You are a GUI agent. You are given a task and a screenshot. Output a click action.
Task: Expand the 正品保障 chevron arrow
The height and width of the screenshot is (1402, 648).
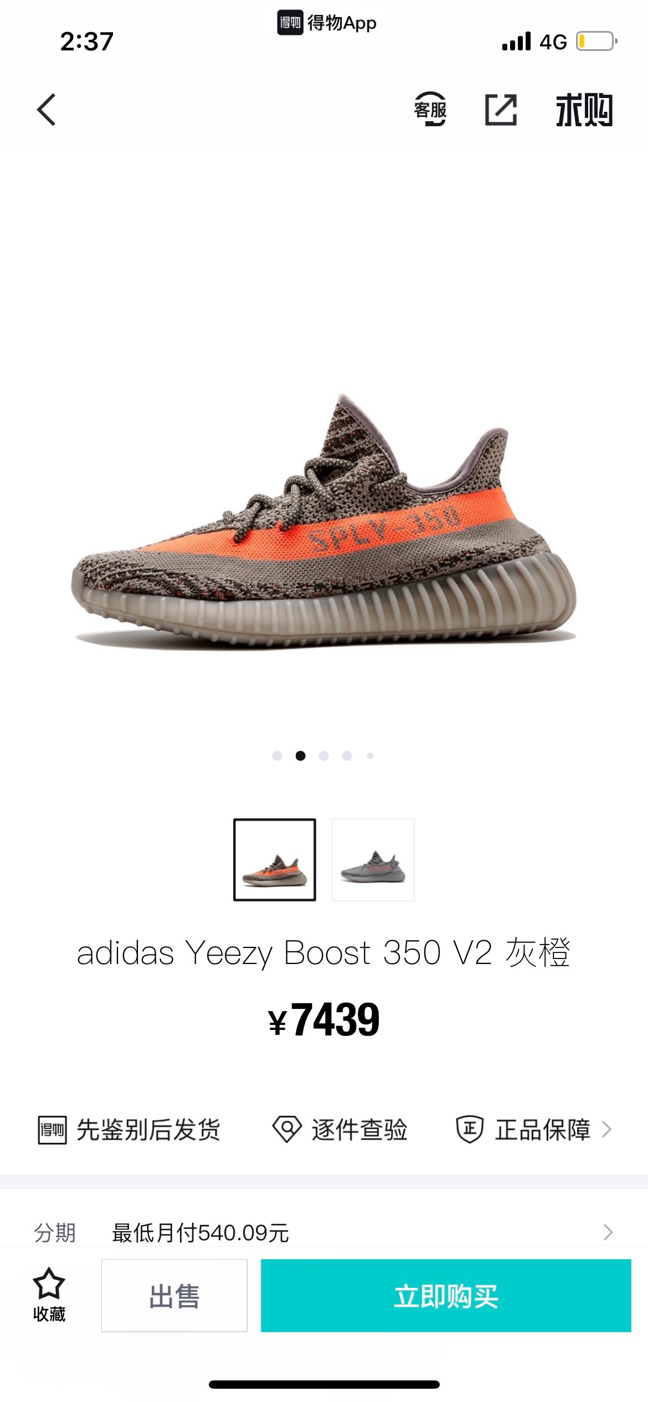[607, 1130]
